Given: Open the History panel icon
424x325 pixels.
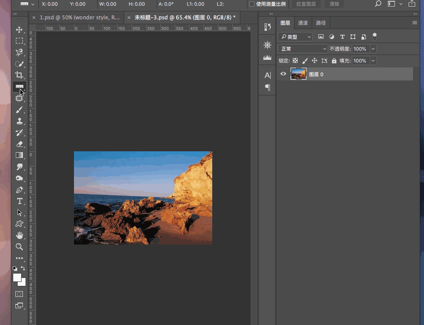Looking at the screenshot, I should point(267,27).
